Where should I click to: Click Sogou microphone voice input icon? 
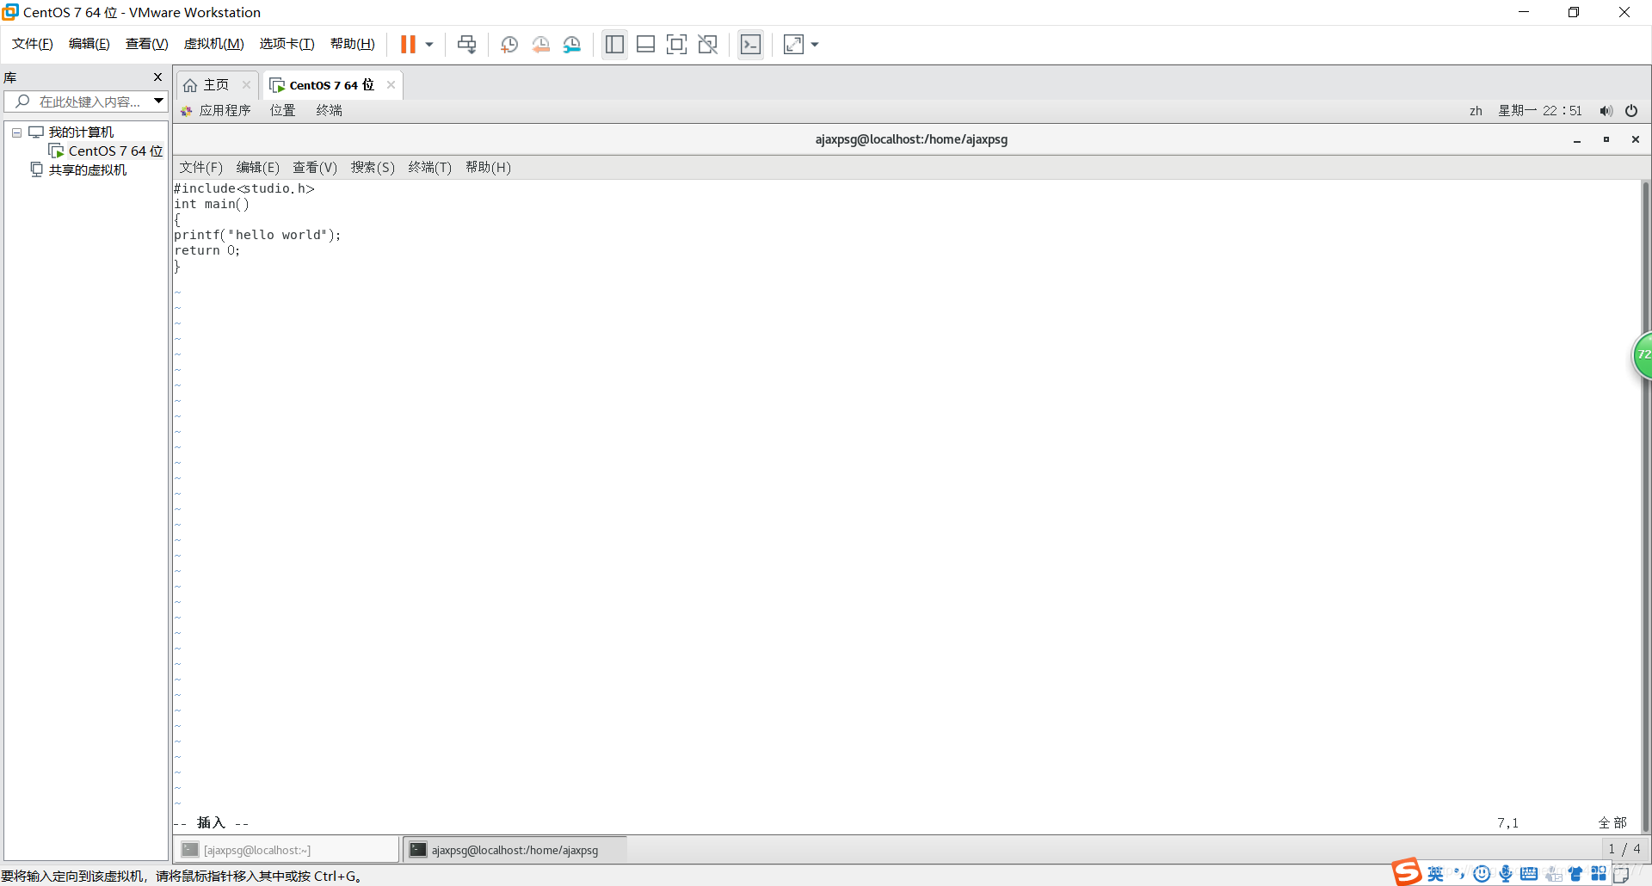[x=1506, y=874]
